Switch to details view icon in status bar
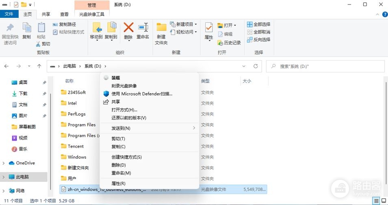388x205 pixels. [x=376, y=201]
